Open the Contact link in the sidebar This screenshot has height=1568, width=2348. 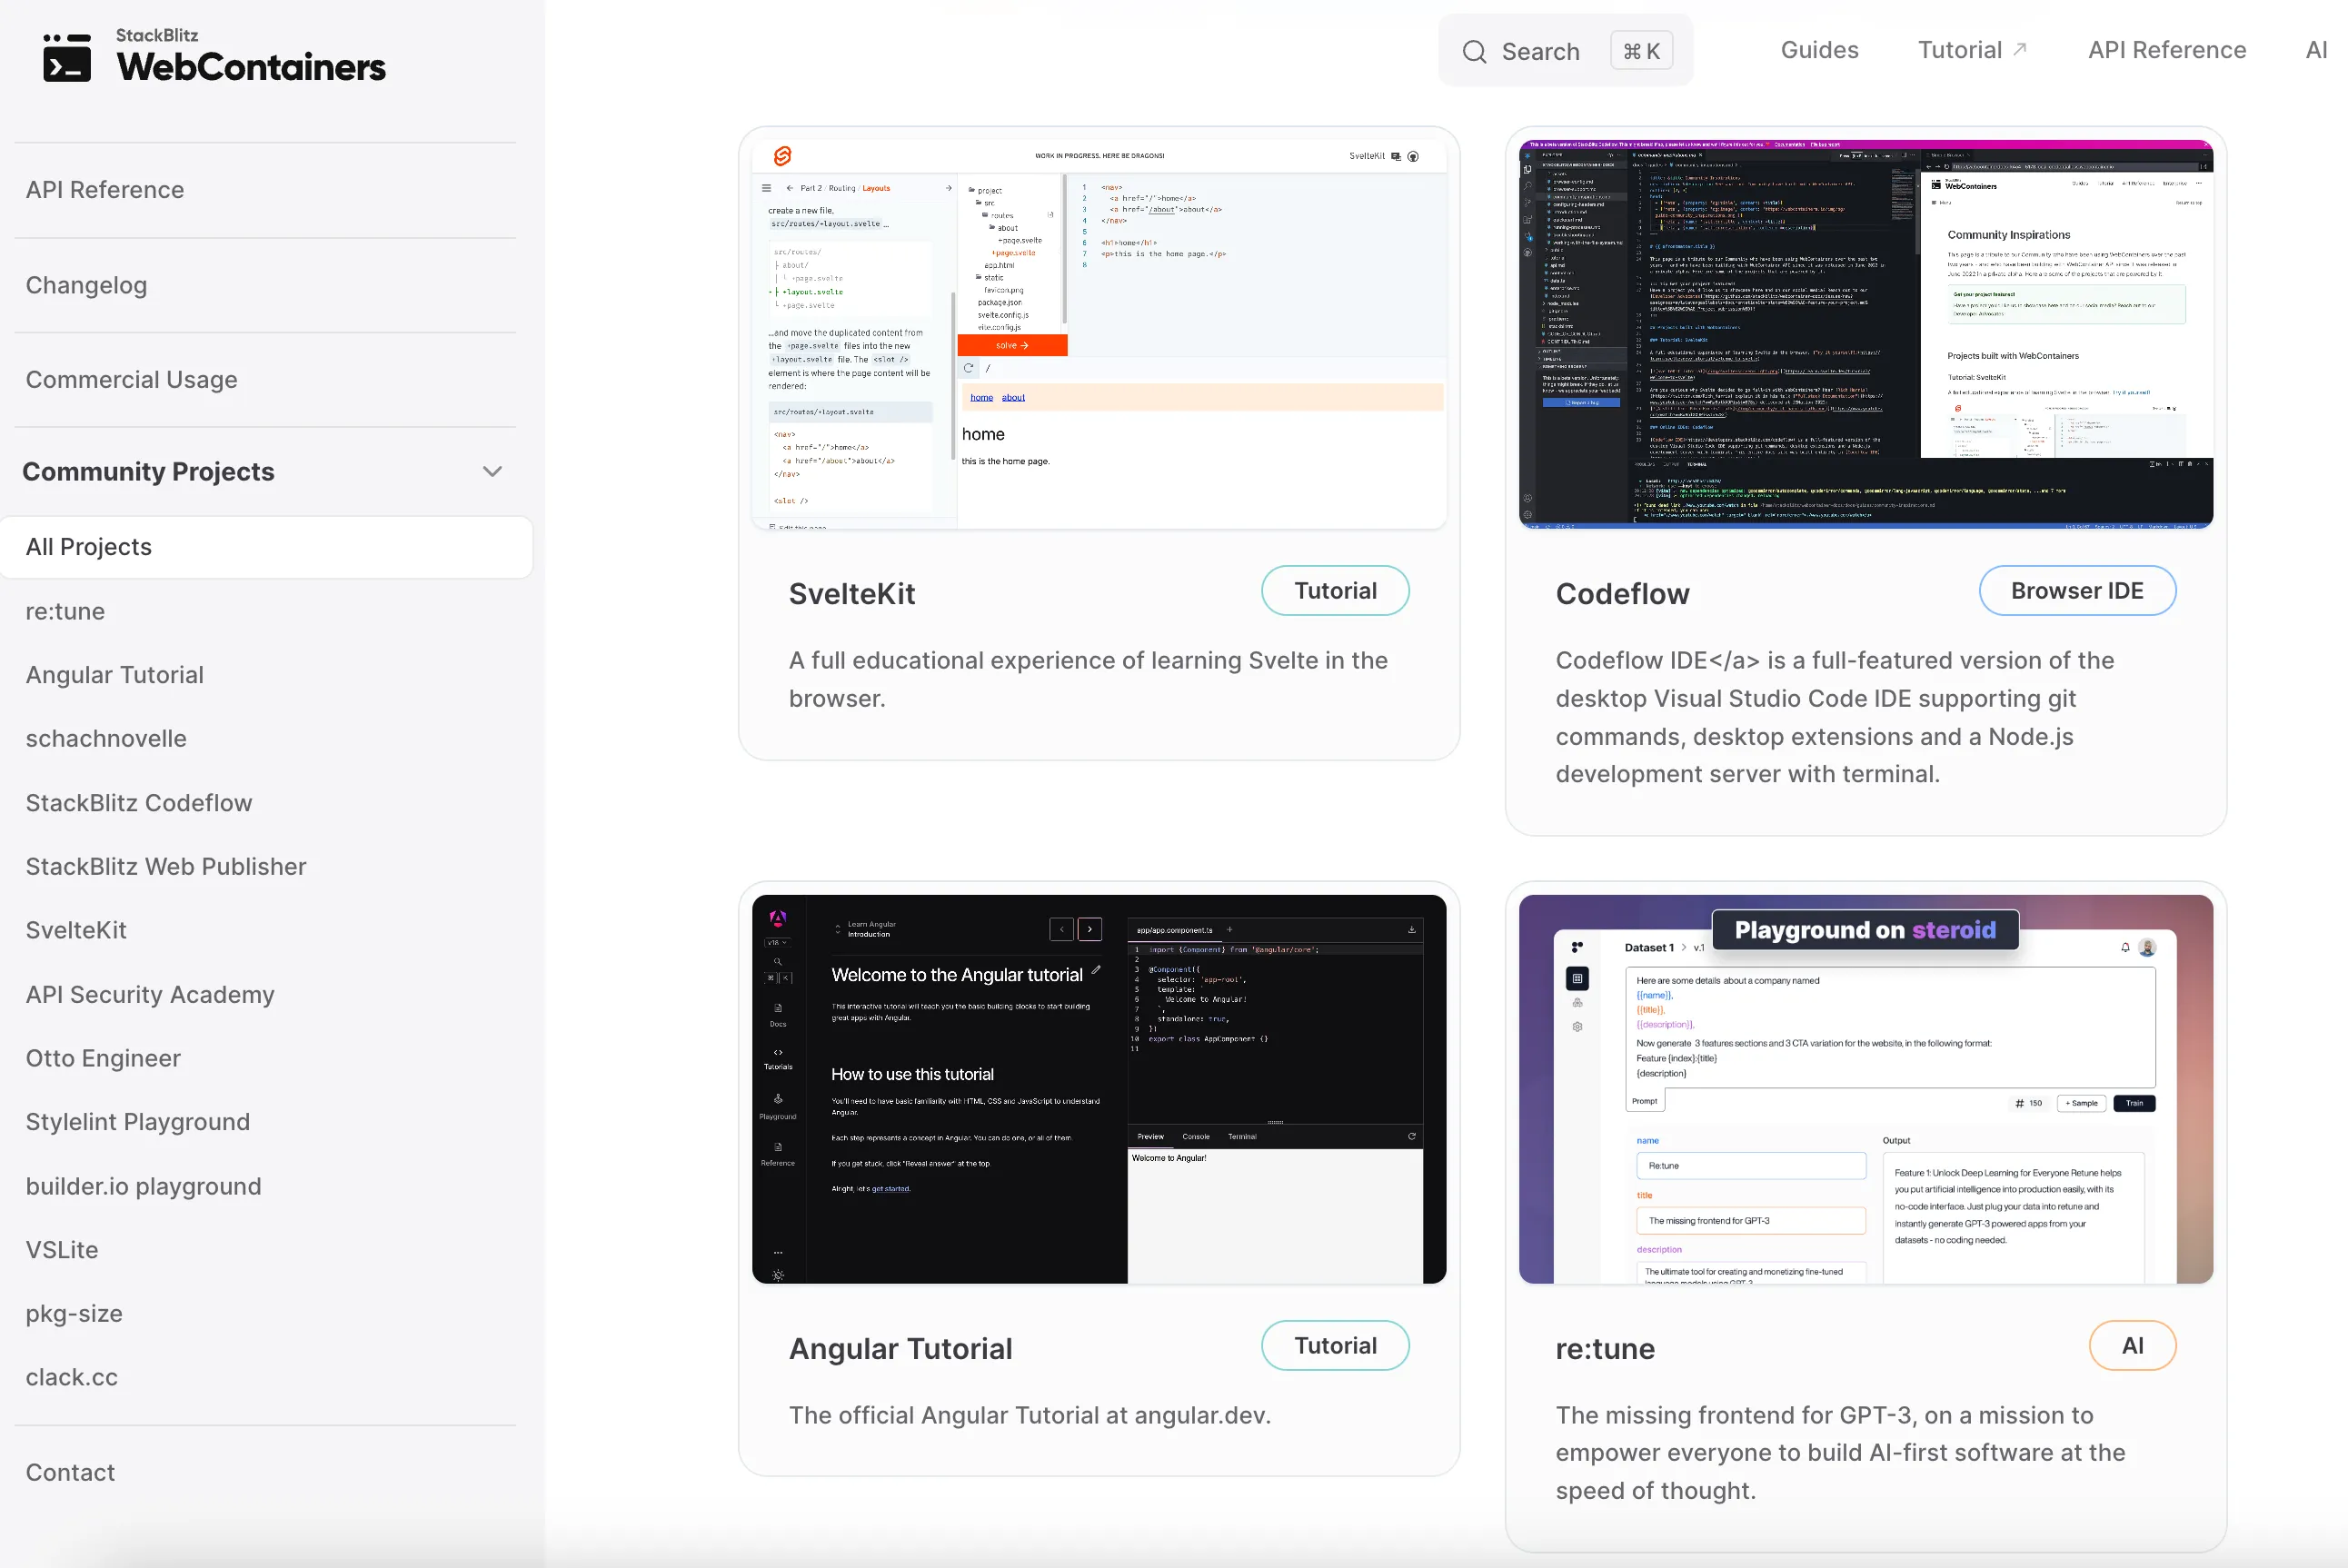tap(70, 1473)
